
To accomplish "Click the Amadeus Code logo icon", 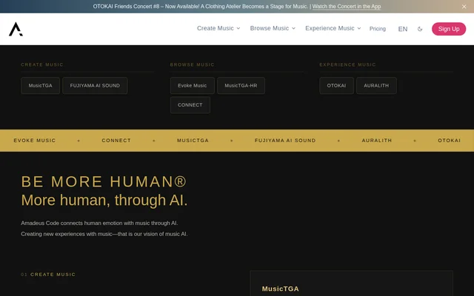I will [16, 29].
